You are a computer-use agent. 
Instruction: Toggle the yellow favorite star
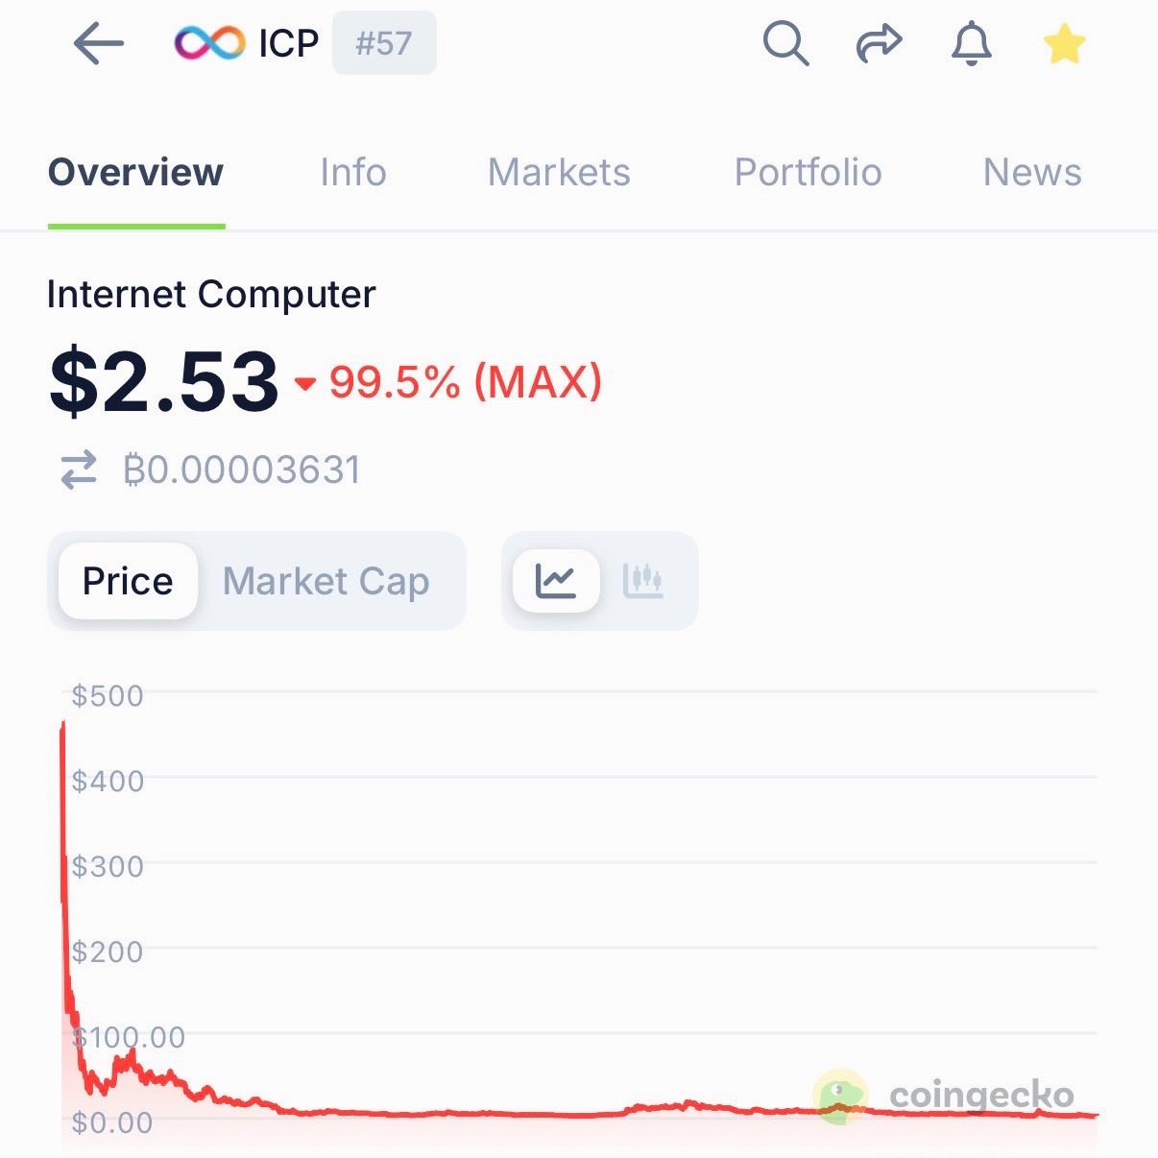[1064, 44]
